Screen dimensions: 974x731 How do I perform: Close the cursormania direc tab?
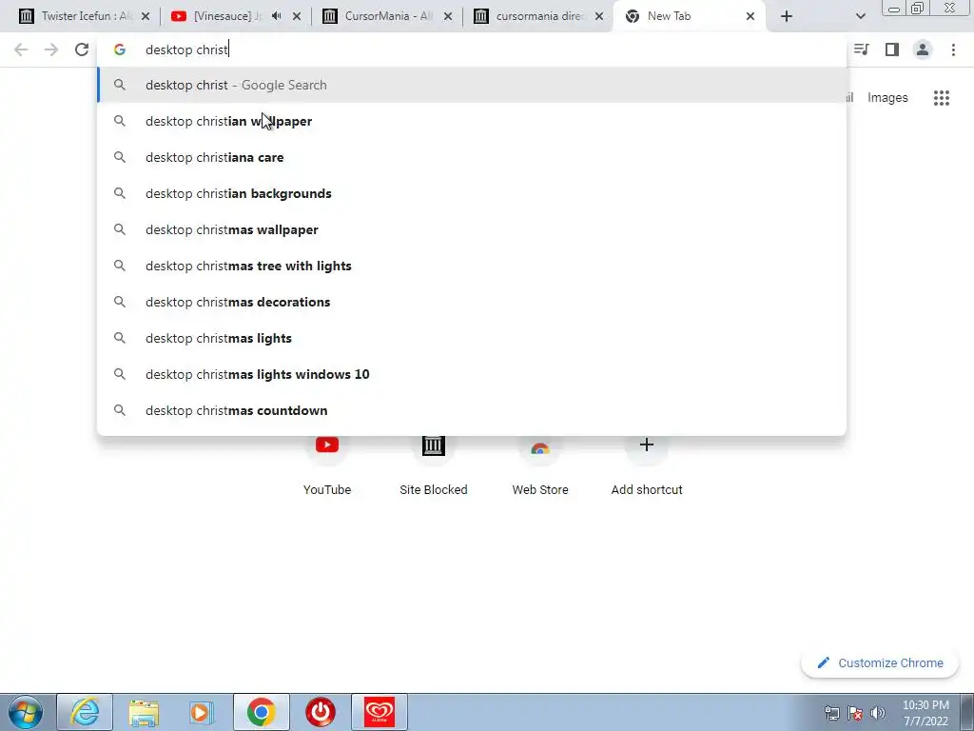(x=599, y=16)
